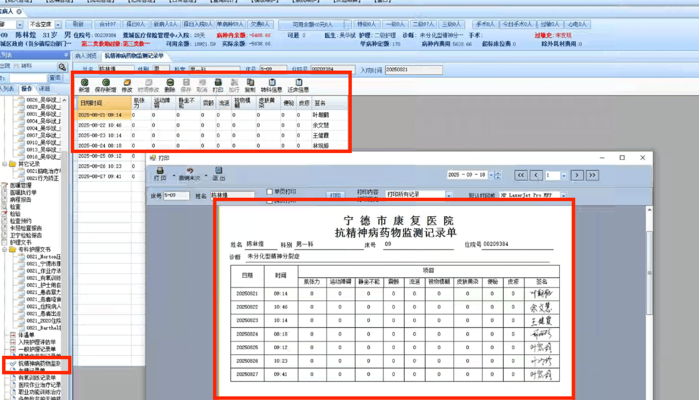The width and height of the screenshot is (699, 400).
Task: Select the 2025-08-23 10:14 record row
Action: coord(100,135)
